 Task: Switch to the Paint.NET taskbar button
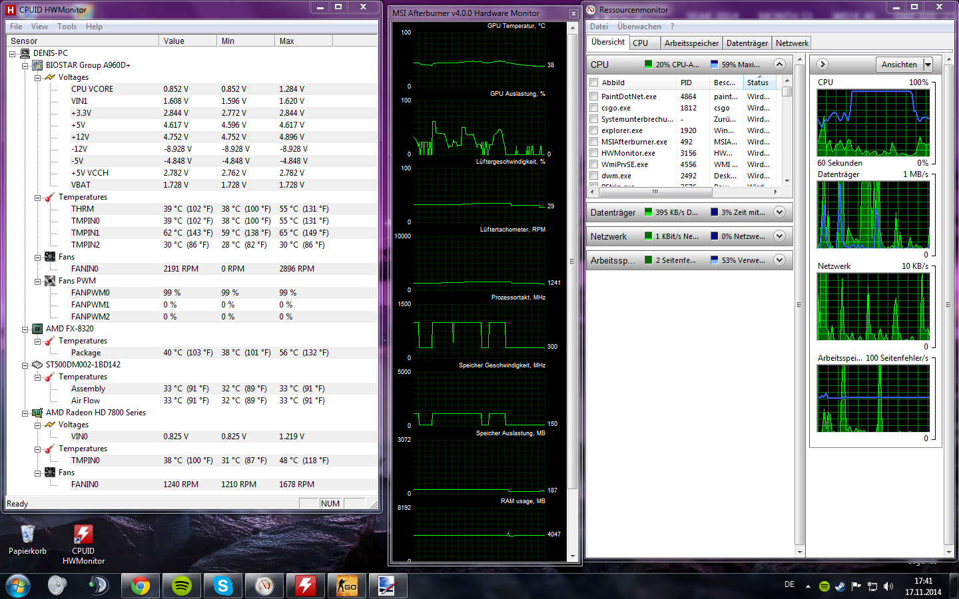click(388, 586)
